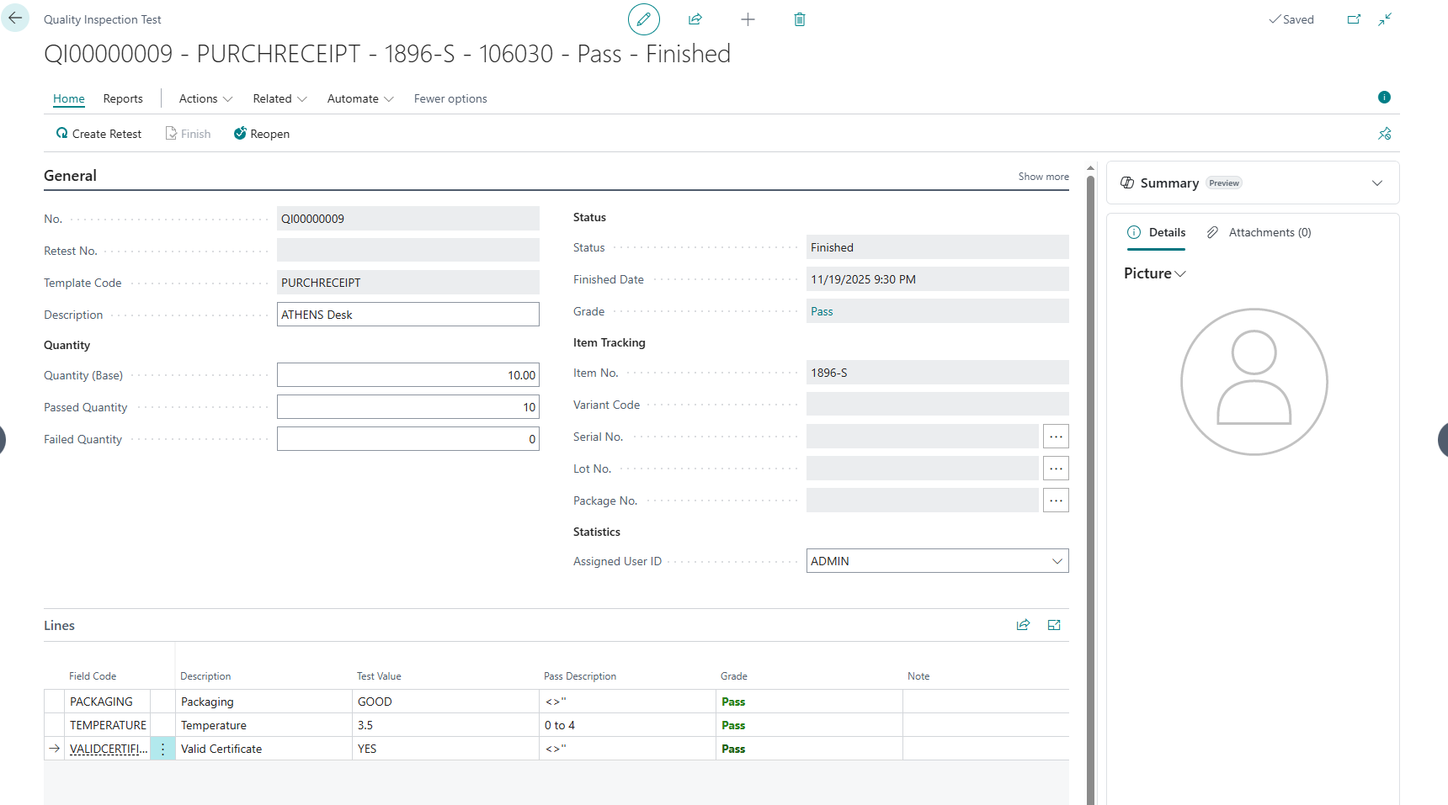Click the share icon in header
Image resolution: width=1448 pixels, height=805 pixels.
coord(695,19)
